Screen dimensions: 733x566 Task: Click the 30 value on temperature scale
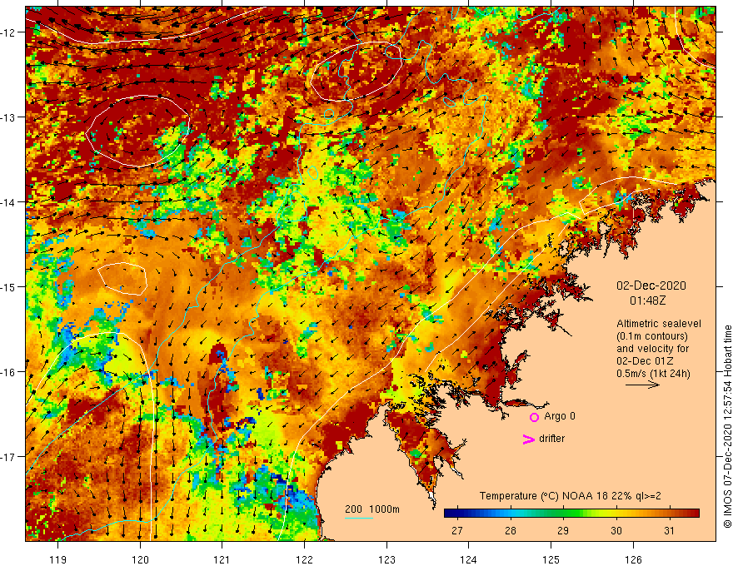pyautogui.click(x=616, y=530)
